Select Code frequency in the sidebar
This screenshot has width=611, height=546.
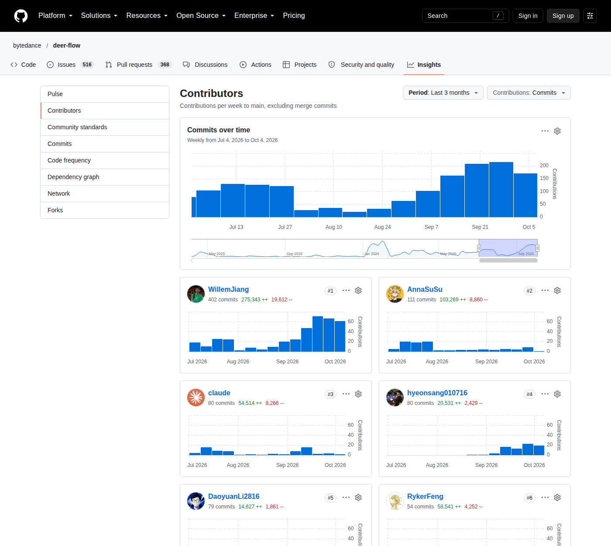click(105, 160)
